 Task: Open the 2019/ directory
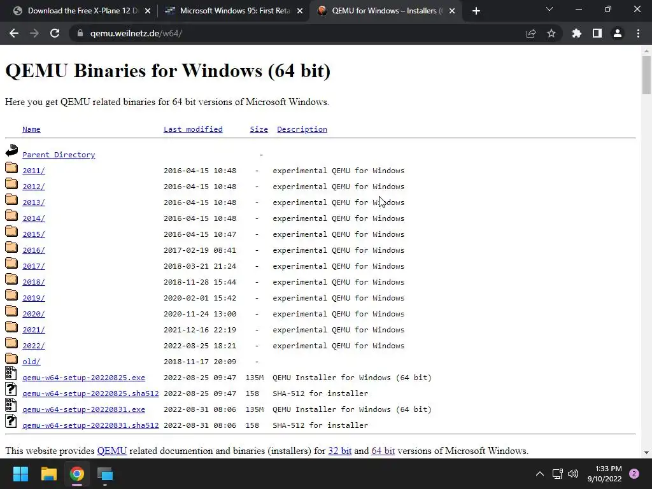[x=34, y=298]
